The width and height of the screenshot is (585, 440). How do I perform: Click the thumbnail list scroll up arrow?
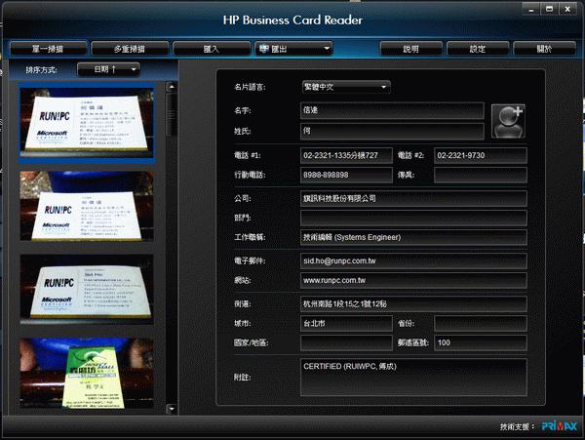click(172, 87)
